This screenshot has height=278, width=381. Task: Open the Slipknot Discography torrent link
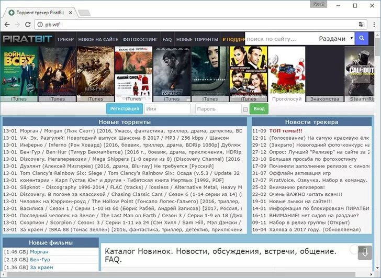coord(131,187)
